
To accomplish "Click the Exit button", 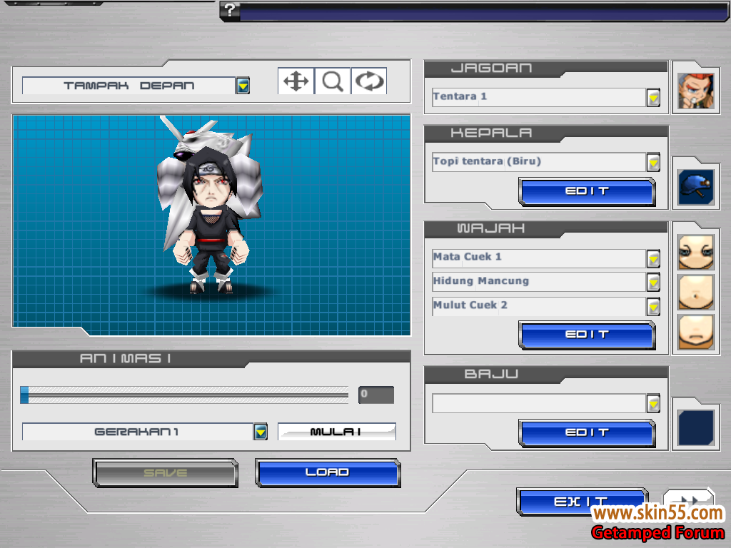I will tap(582, 502).
